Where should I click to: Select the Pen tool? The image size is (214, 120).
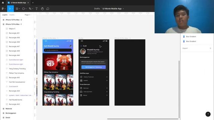[x=30, y=9]
